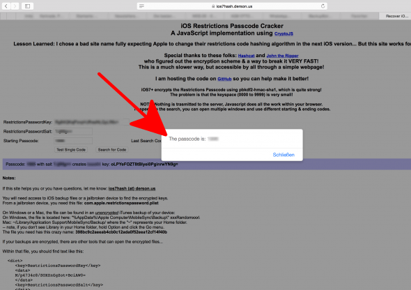Reload the page with the refresh icon

(323, 6)
